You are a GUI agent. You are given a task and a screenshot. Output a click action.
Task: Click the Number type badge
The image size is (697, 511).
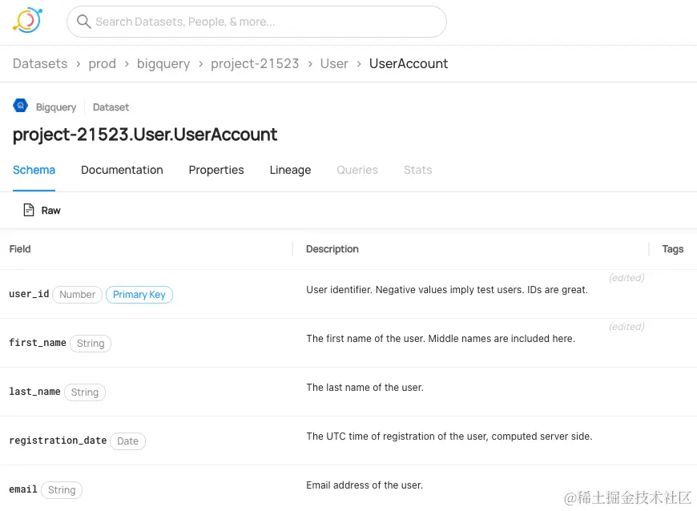coord(78,294)
